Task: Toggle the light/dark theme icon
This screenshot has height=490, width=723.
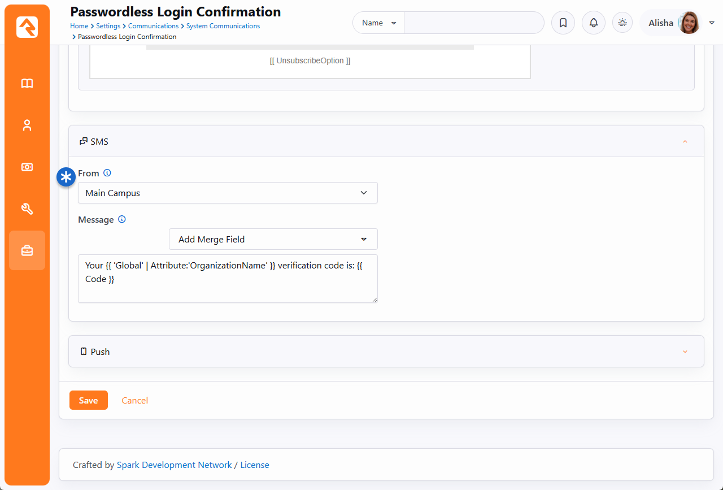Action: pos(622,23)
